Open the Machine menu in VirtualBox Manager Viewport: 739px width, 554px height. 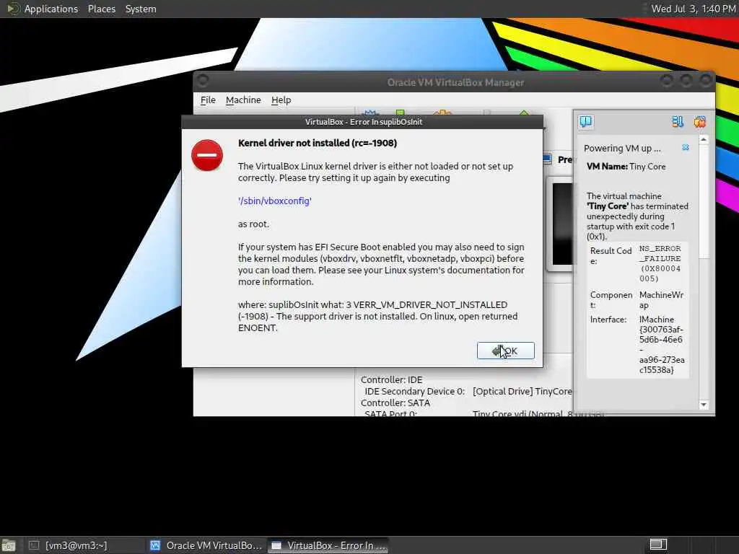[243, 100]
